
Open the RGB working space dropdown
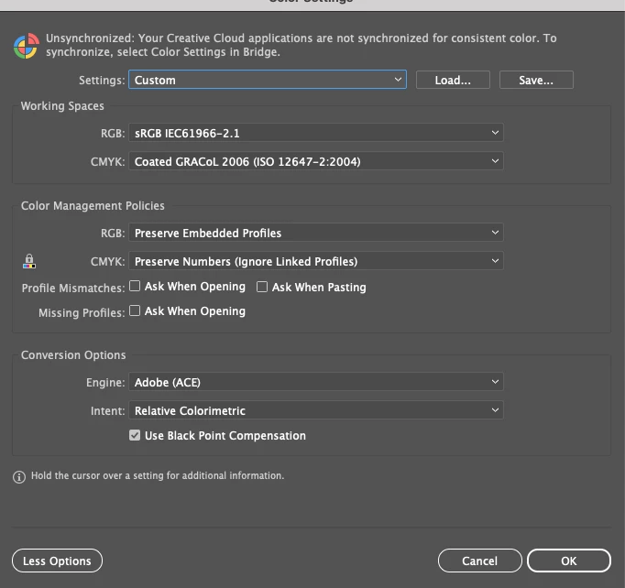pos(315,133)
